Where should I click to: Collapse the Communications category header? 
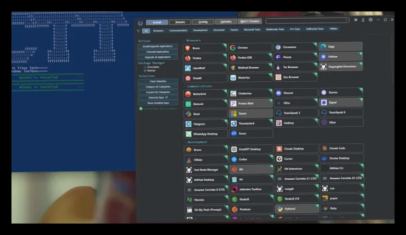pos(198,86)
